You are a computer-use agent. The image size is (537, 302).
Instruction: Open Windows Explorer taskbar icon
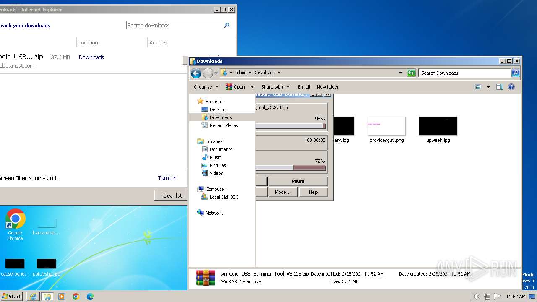47,297
